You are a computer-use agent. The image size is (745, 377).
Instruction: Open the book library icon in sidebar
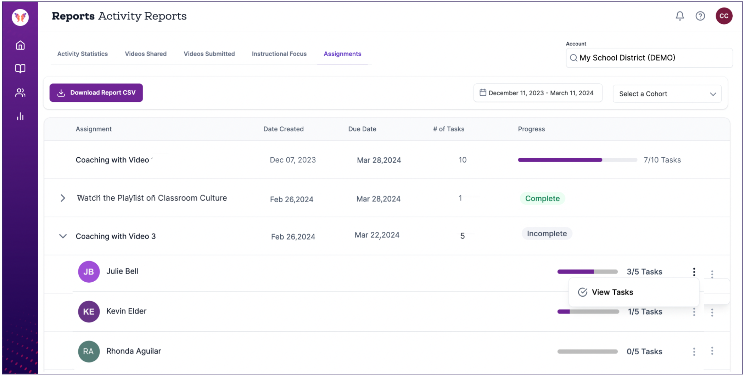[x=20, y=68]
